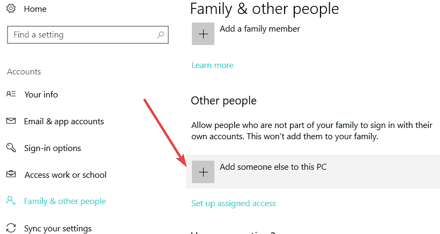
Task: Open Set up assigned access link
Action: coord(234,203)
